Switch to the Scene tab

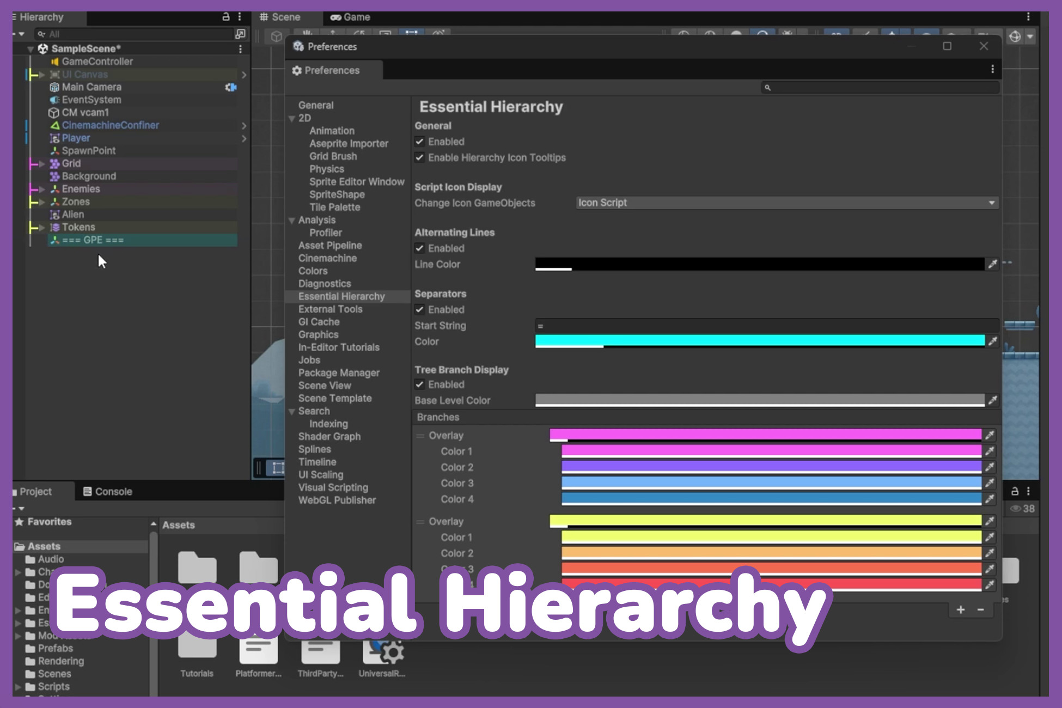pyautogui.click(x=280, y=17)
